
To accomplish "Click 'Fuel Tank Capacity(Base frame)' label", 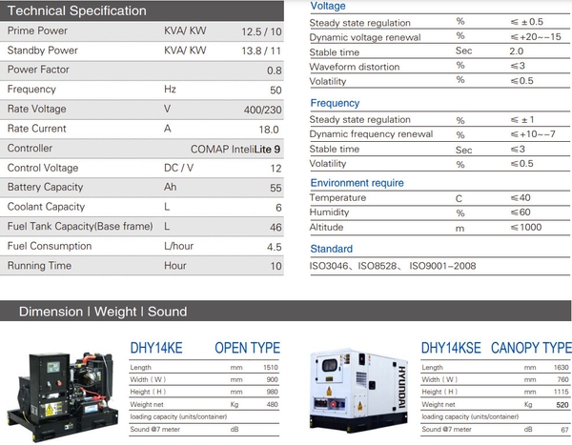I will 80,227.
